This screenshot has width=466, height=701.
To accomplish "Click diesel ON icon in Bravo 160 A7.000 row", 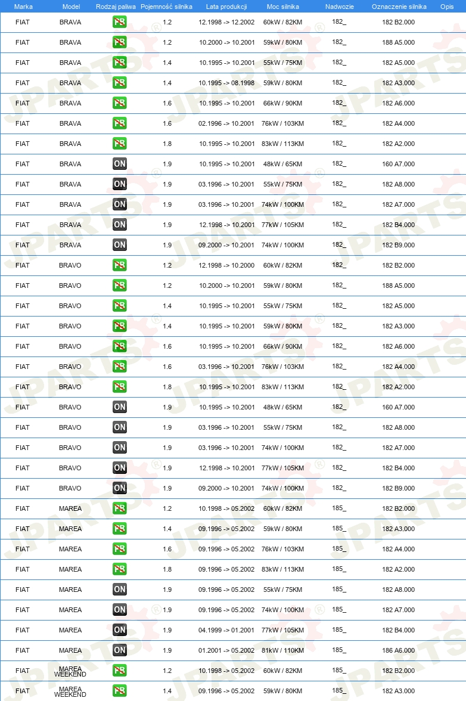I will (119, 407).
